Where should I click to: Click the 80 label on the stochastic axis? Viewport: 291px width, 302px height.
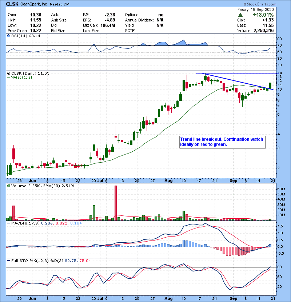coord(279,267)
